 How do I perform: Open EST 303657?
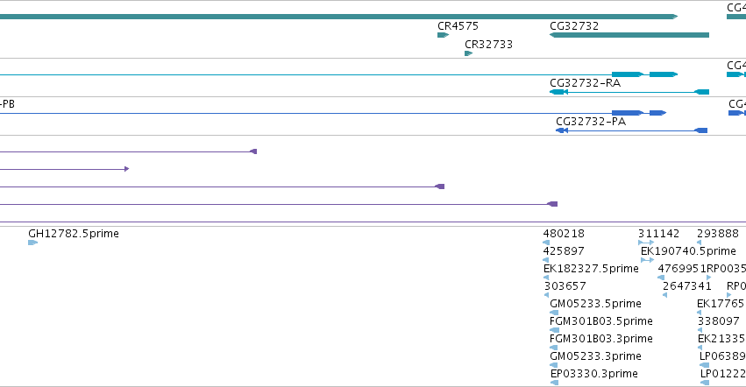(x=565, y=285)
